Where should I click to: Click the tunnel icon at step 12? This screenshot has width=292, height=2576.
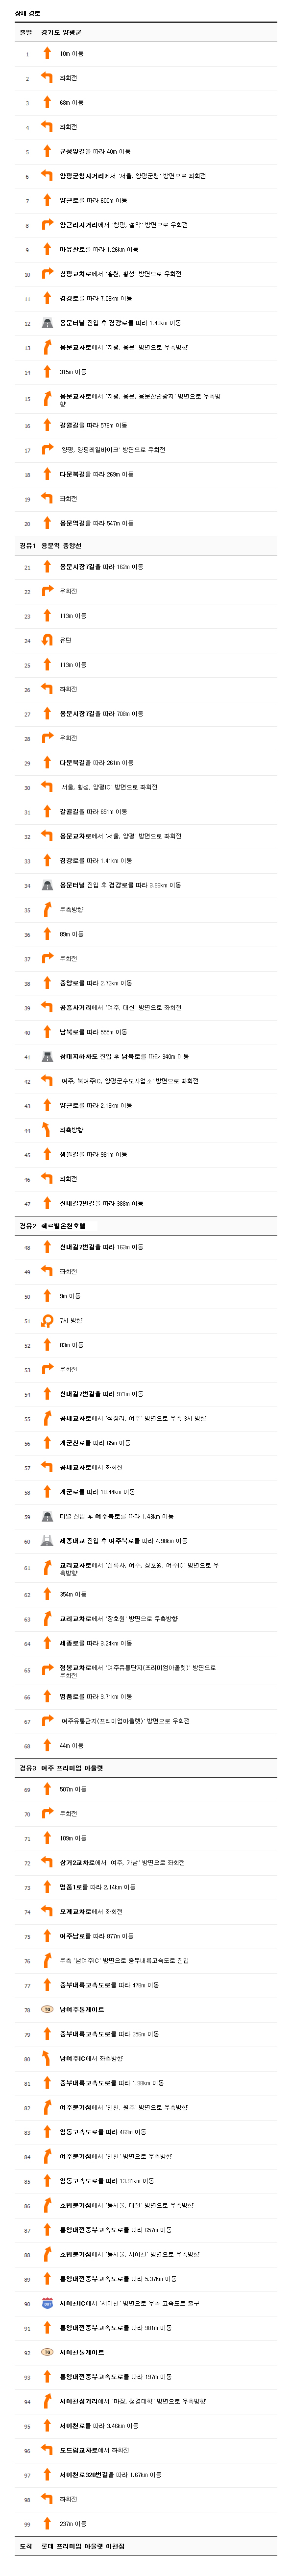click(47, 323)
